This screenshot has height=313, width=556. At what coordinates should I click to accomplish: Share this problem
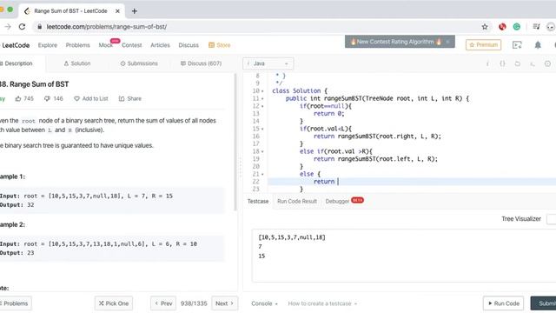click(x=129, y=98)
